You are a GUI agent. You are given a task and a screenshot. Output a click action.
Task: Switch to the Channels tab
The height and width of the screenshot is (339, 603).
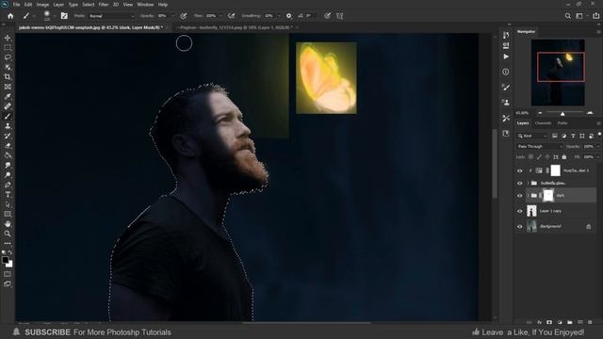coord(543,123)
